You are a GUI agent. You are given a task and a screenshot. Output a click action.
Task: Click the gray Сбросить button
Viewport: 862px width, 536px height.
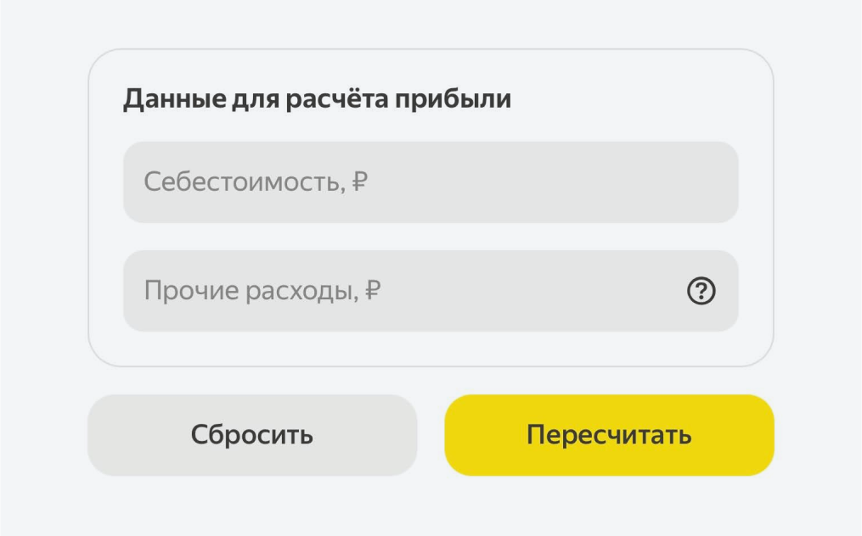252,435
